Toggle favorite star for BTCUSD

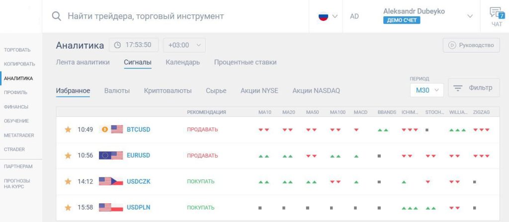(x=68, y=129)
